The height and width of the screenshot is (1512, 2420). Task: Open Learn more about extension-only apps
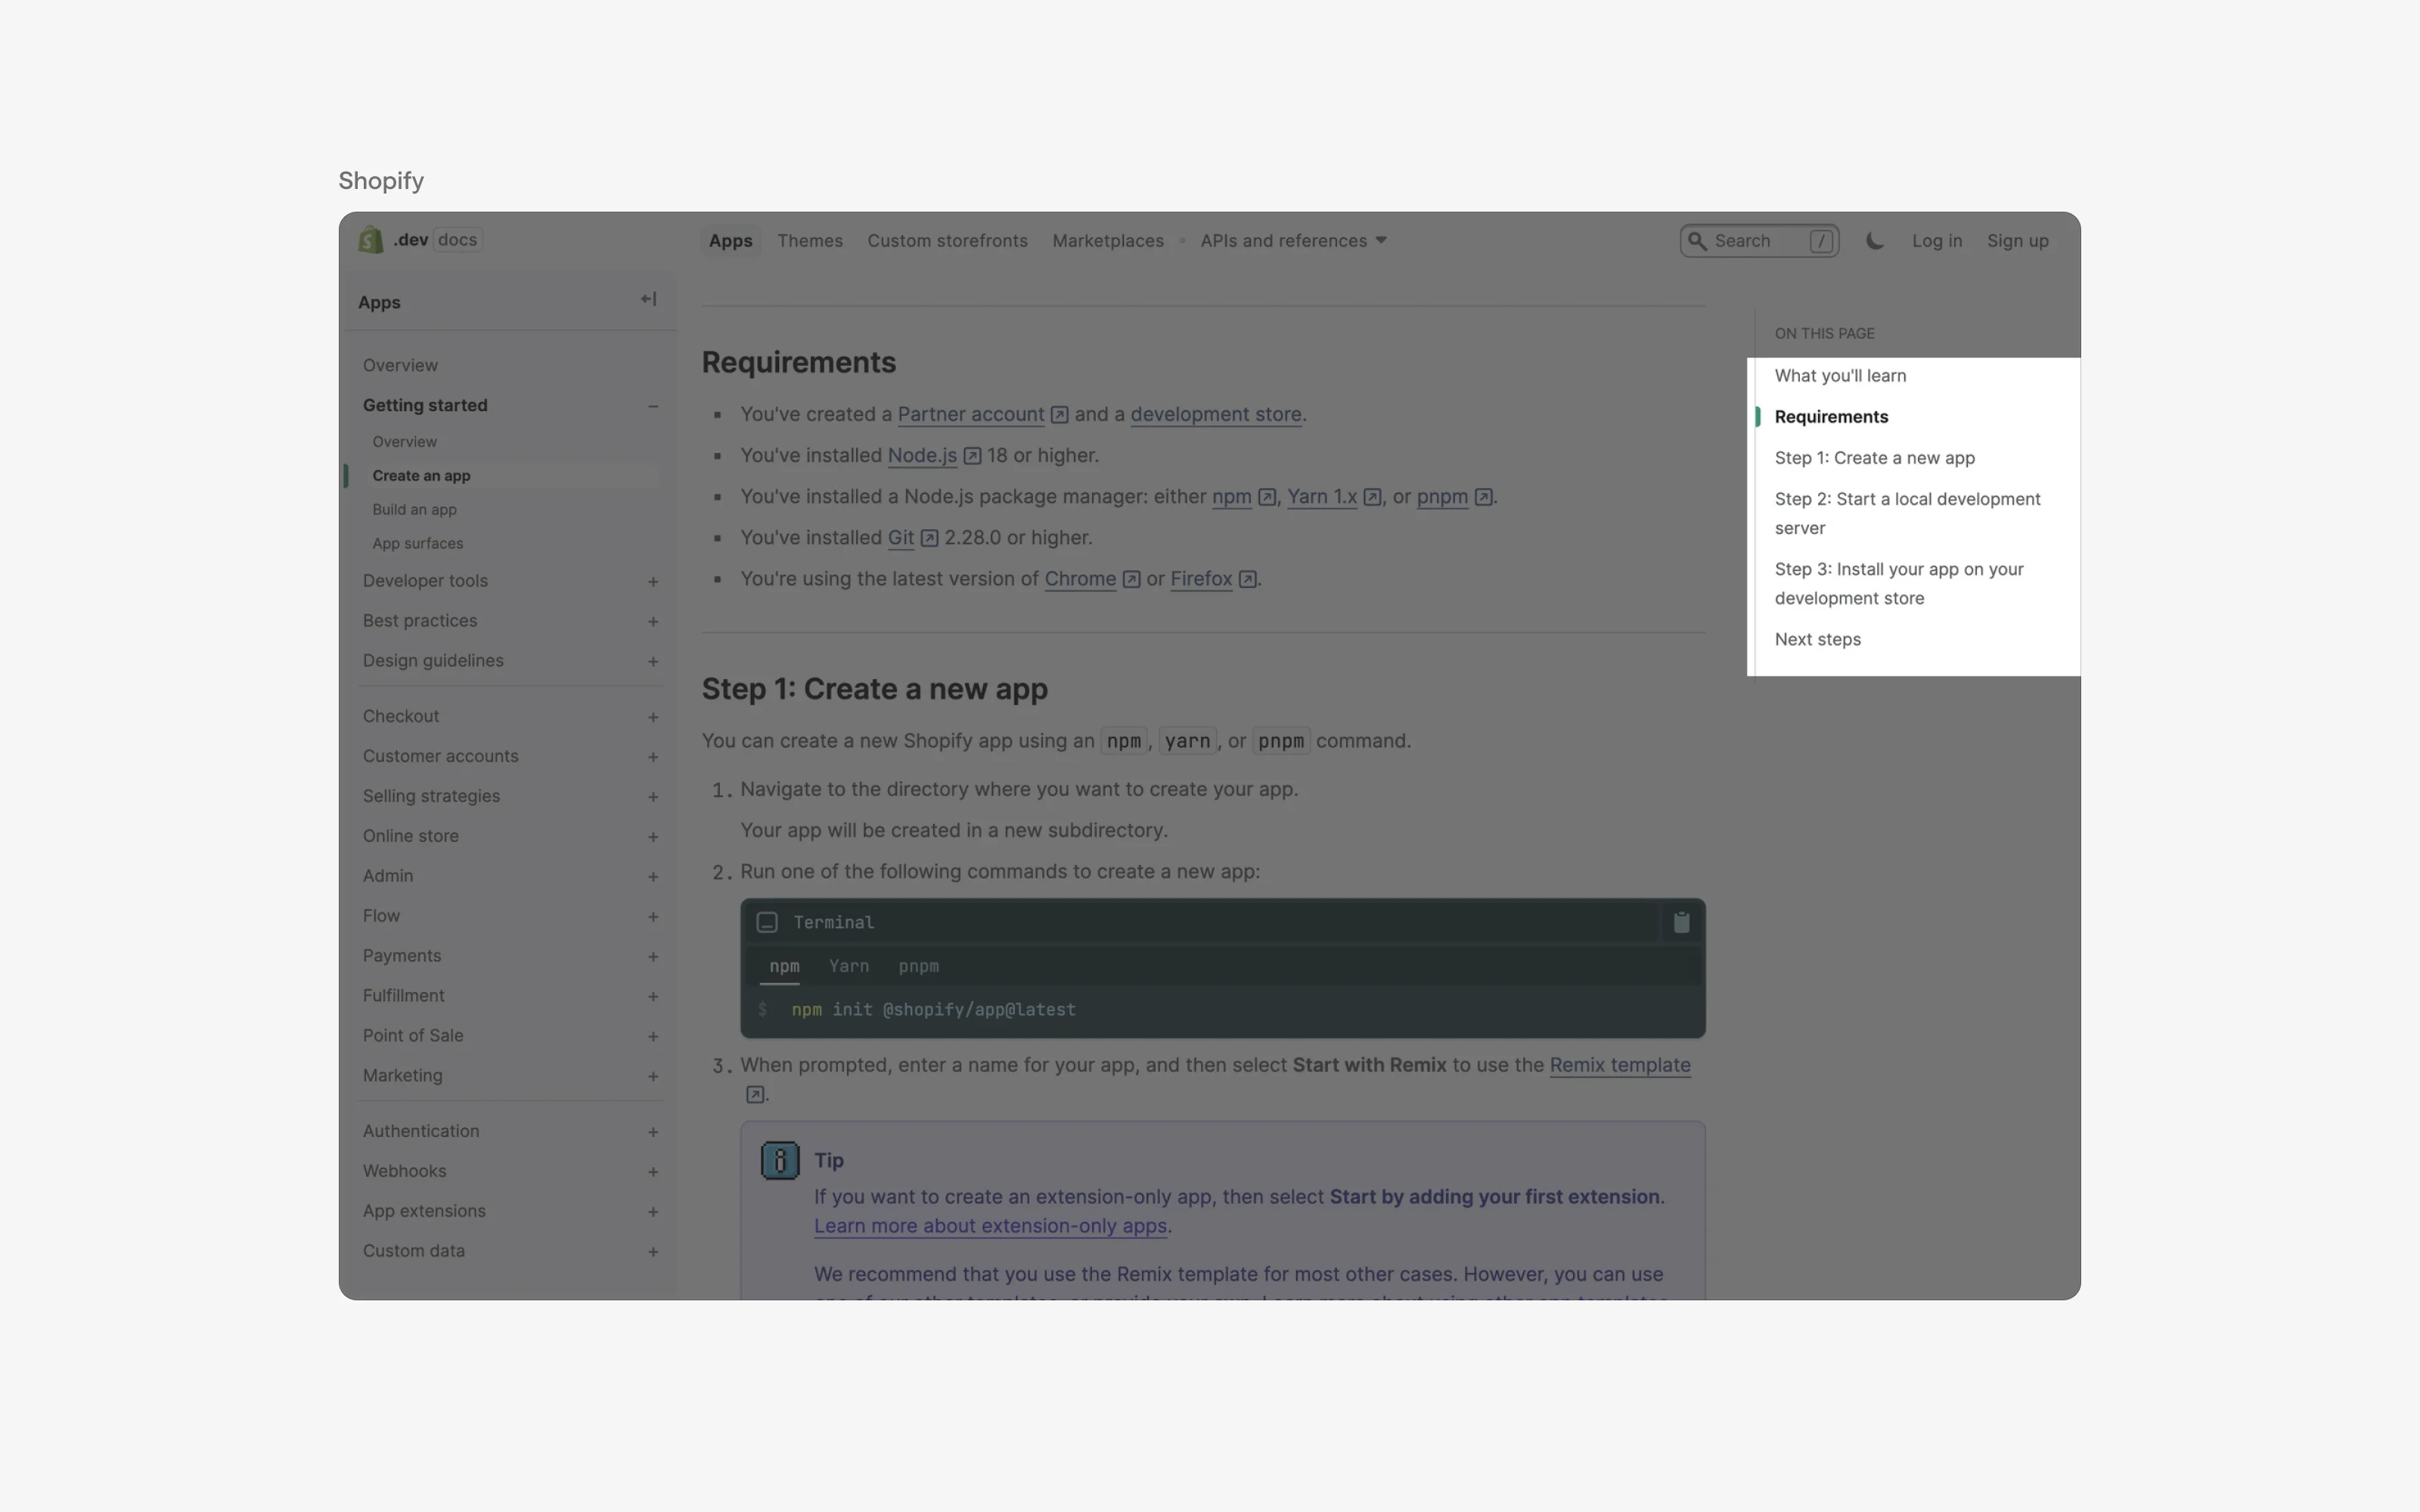[x=991, y=1227]
